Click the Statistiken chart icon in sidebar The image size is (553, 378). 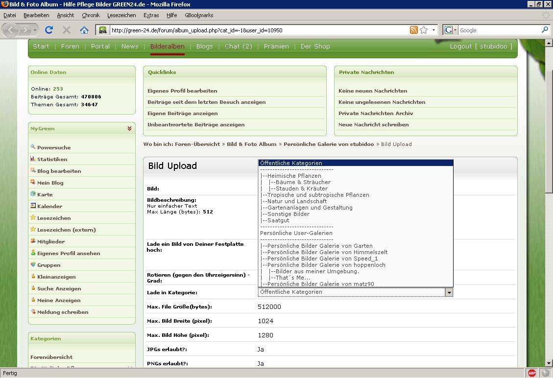[x=33, y=159]
